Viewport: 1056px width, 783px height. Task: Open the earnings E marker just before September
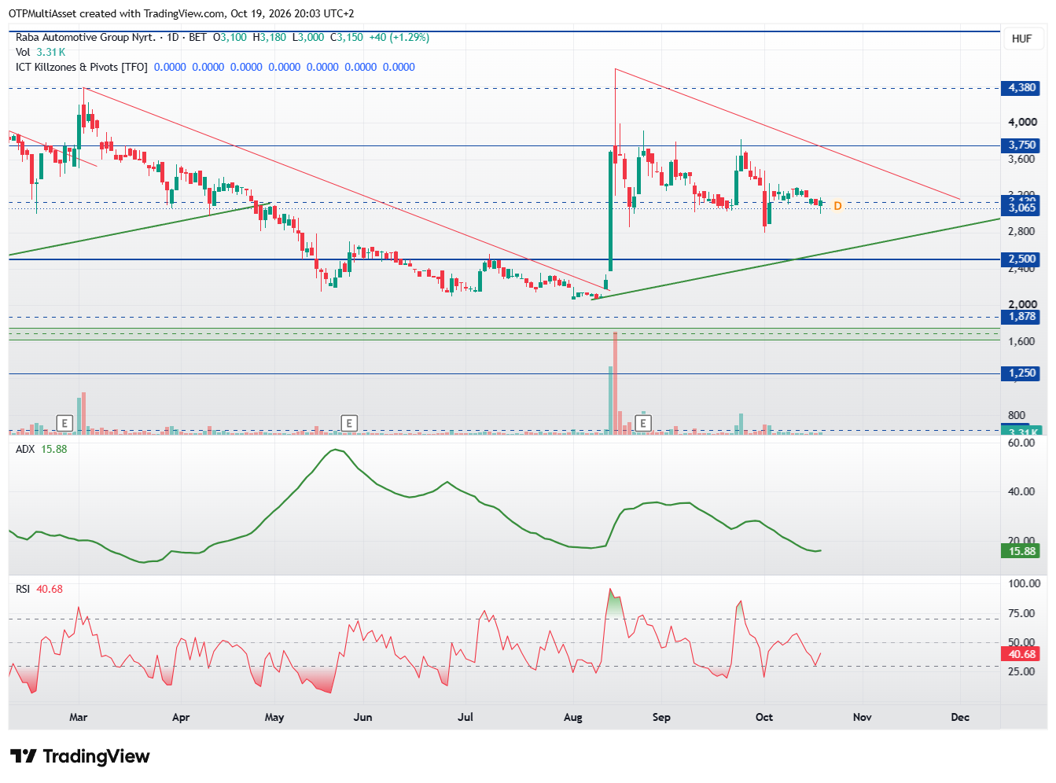point(643,424)
